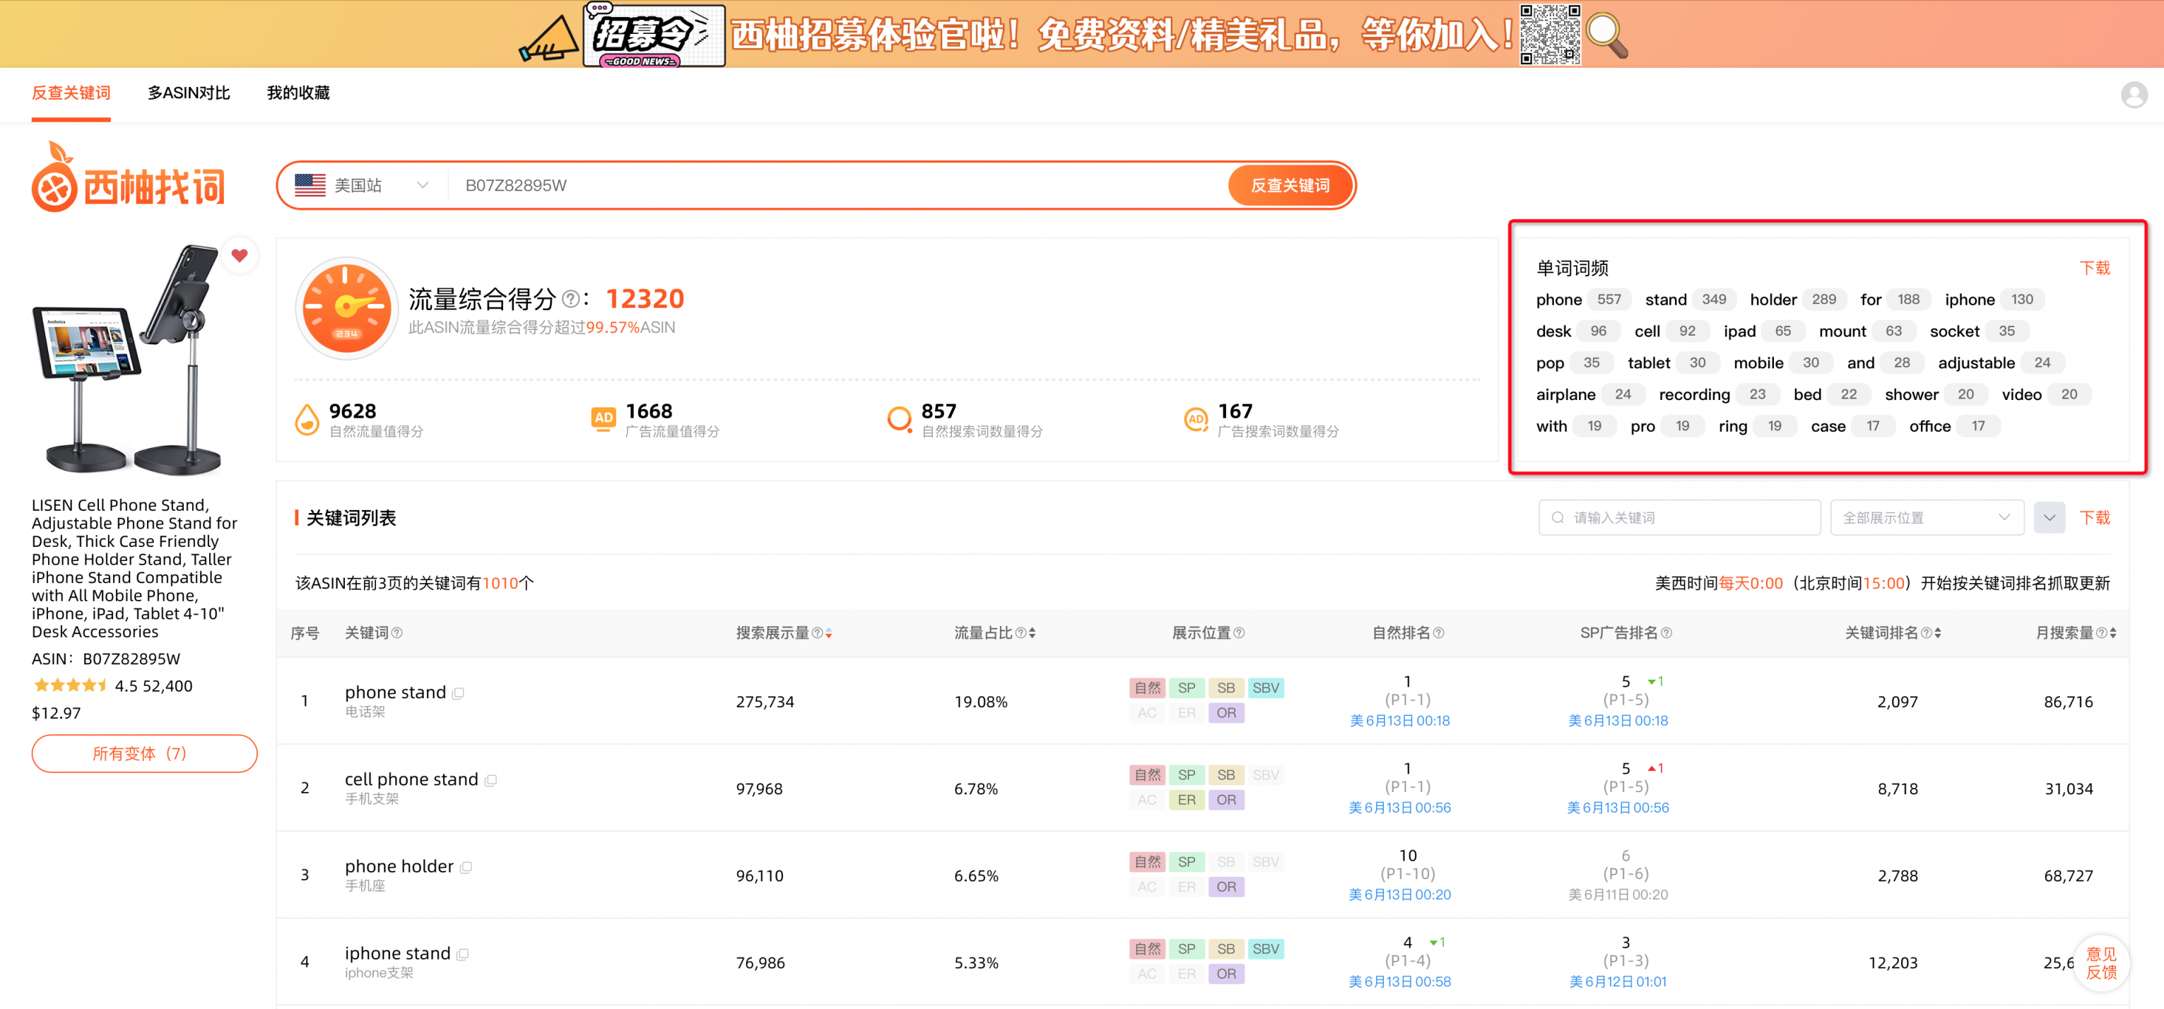The height and width of the screenshot is (1009, 2164).
Task: Open the 意见反馈 feedback button
Action: [x=2100, y=964]
